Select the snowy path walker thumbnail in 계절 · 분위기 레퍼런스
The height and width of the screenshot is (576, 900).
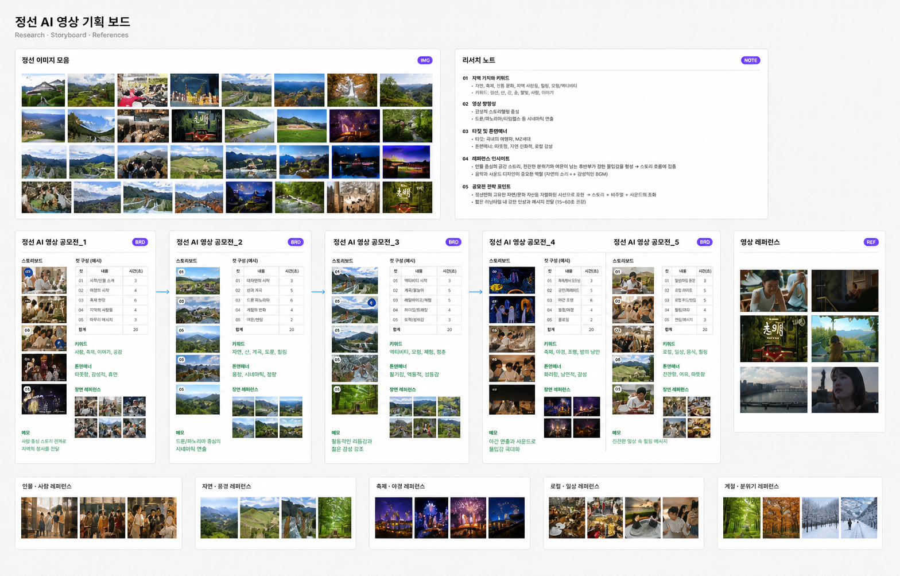tap(859, 518)
